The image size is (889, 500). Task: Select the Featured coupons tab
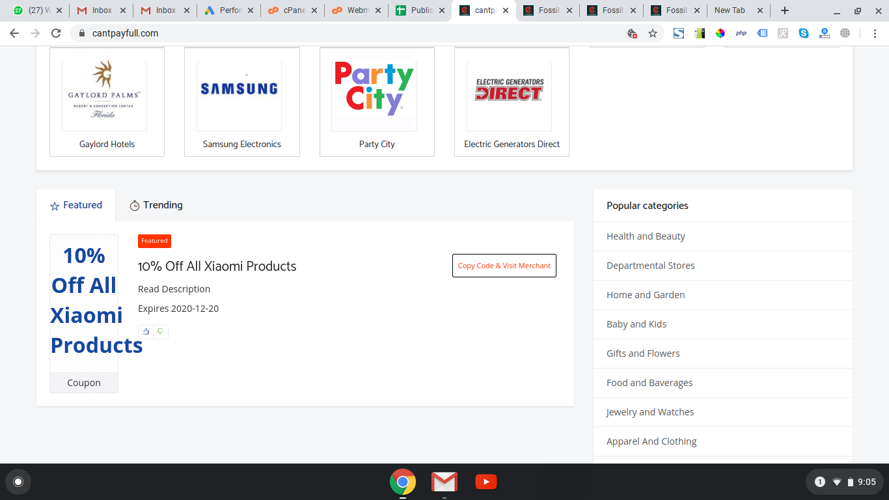point(76,205)
